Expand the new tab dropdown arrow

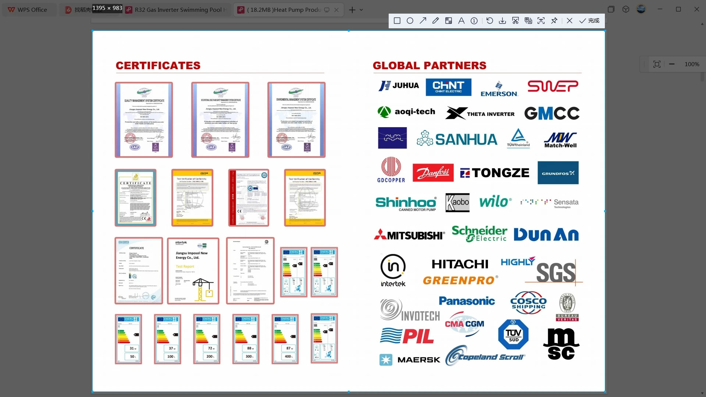(361, 10)
